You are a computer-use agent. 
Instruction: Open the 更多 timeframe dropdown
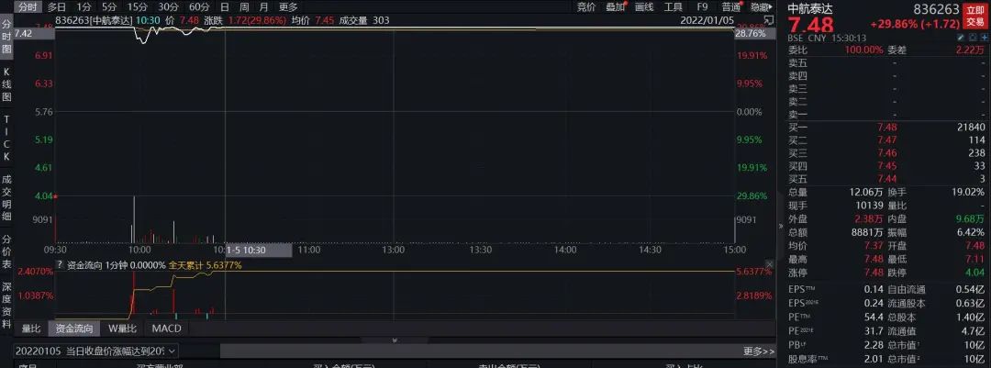[x=288, y=7]
